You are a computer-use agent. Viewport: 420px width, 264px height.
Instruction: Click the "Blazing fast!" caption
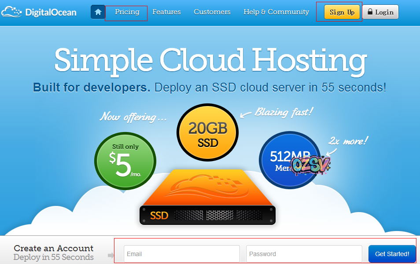point(284,112)
